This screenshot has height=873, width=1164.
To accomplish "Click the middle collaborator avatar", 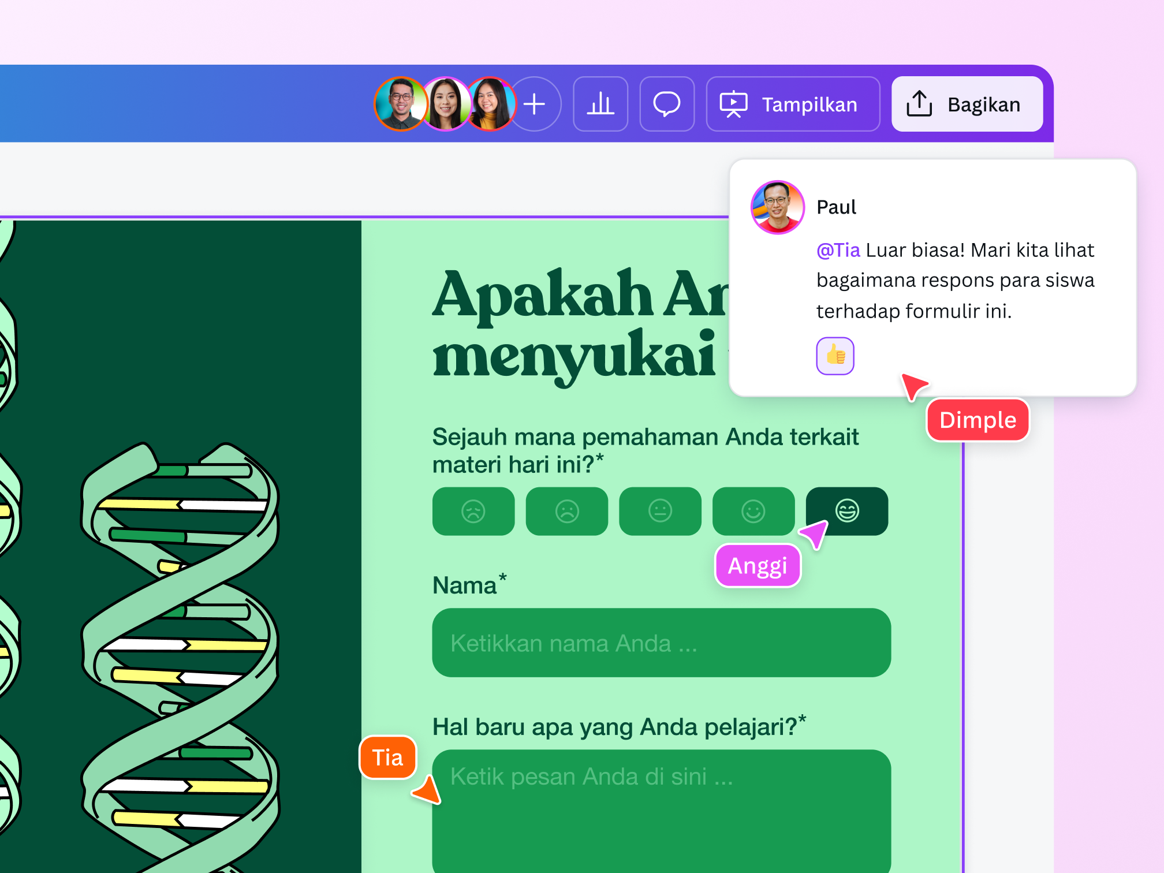I will [x=445, y=104].
